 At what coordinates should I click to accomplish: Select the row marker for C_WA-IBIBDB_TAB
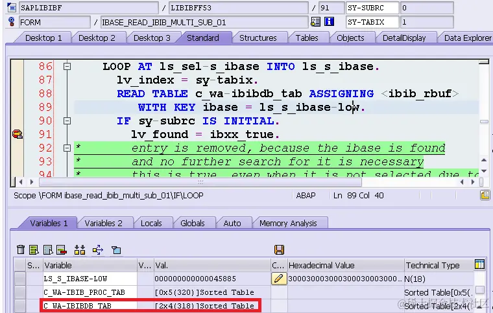coord(20,305)
